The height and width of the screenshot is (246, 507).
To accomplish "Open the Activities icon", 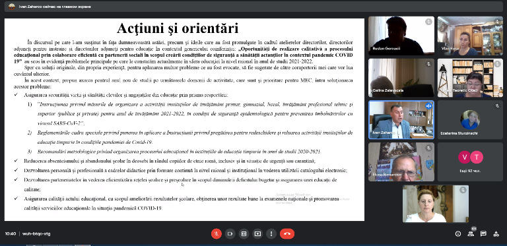I will click(x=496, y=234).
